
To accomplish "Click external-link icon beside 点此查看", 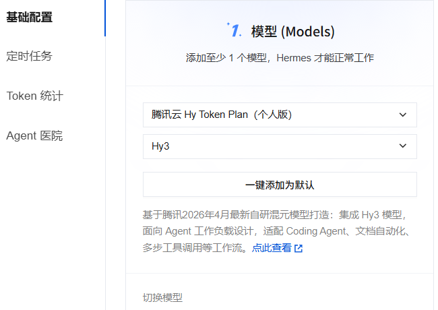I will 299,248.
